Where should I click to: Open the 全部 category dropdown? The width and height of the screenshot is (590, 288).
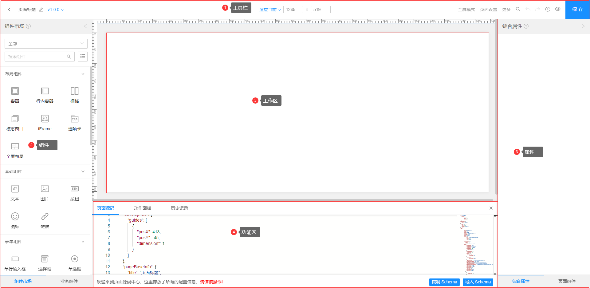click(46, 44)
